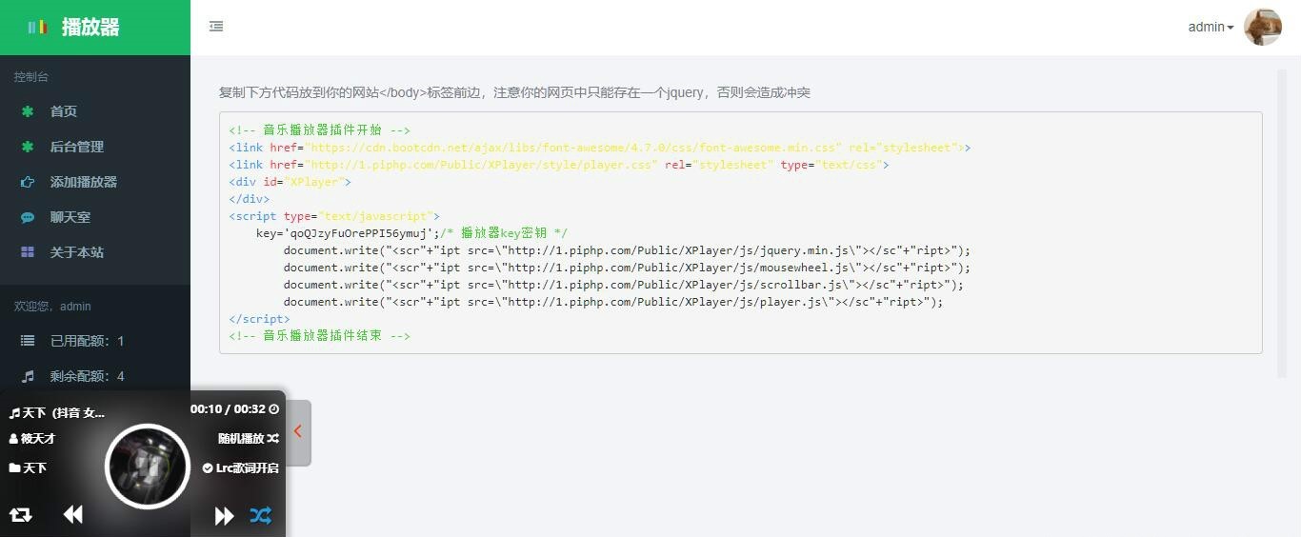Toggle Lrc歌词开启 lyrics option
Screen dimensions: 1301x537
(241, 468)
